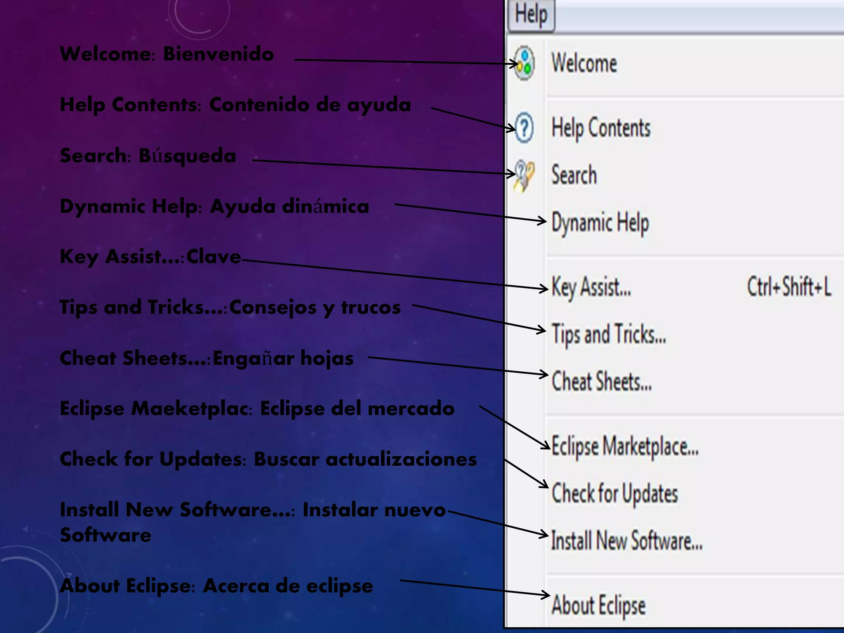
Task: Click text 'About Eclipse: Acerca de eclipse'
Action: click(x=216, y=586)
